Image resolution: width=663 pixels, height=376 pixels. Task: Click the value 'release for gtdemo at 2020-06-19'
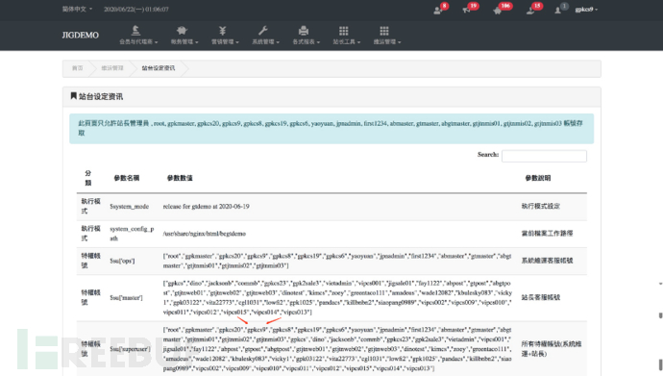[206, 207]
